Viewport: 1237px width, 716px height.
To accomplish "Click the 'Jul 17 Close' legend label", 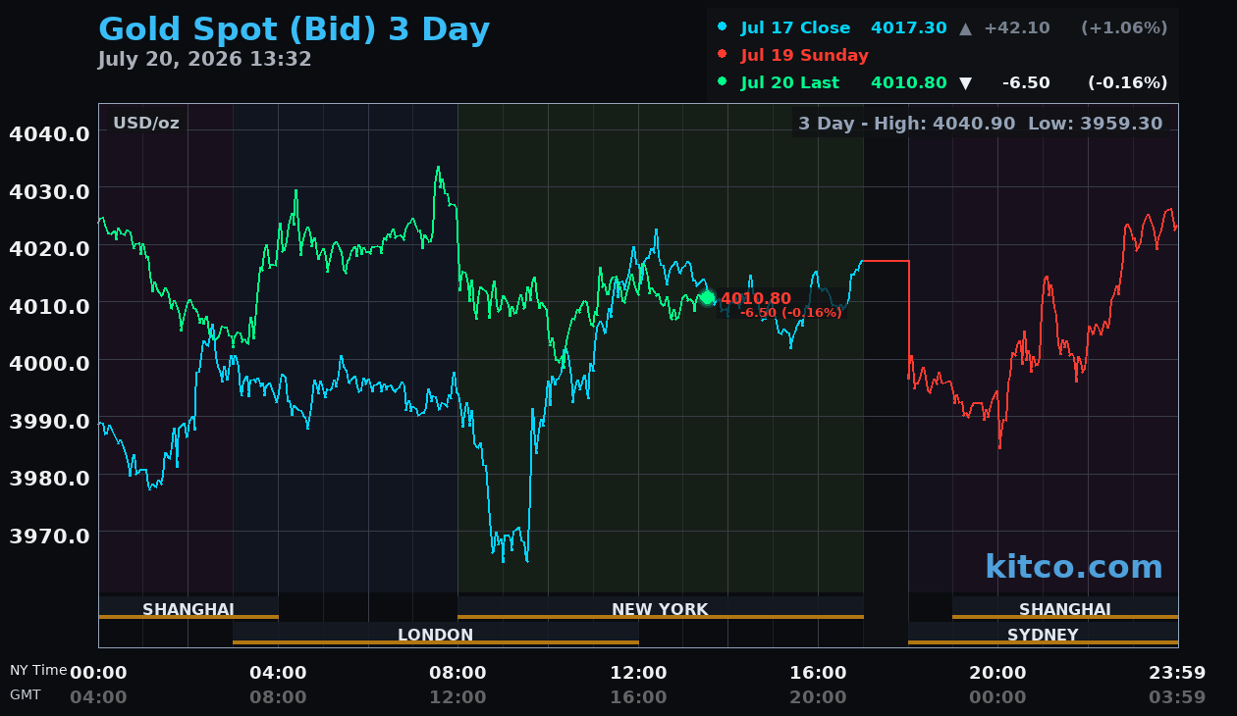I will [795, 27].
